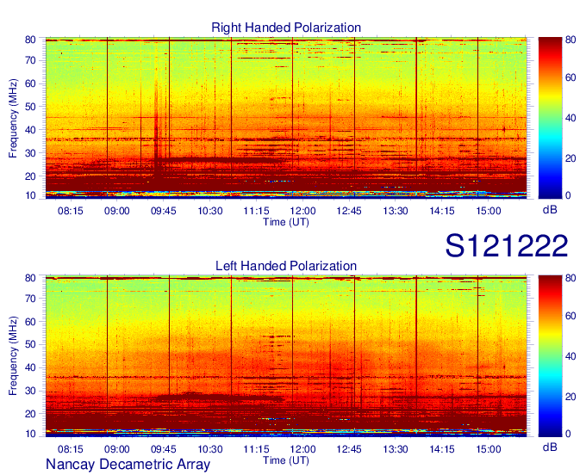Click "09:00" time tick on left-handed plot
This screenshot has width=586, height=475.
(116, 449)
